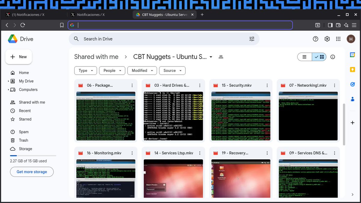361x203 pixels.
Task: Open more options for 03 - Hard Drives file
Action: coord(200,85)
